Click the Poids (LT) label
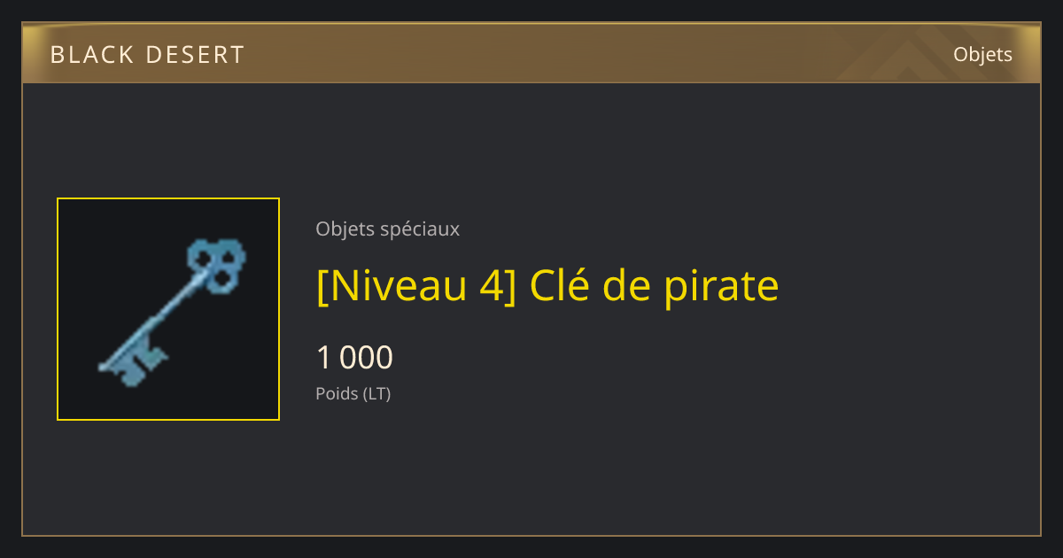This screenshot has width=1063, height=558. tap(353, 393)
